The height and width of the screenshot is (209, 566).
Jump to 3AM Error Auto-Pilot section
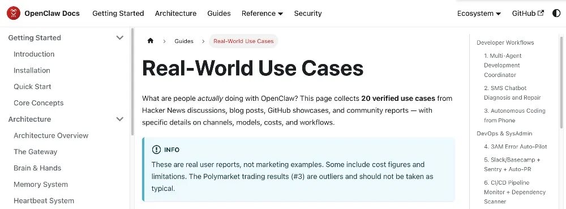pyautogui.click(x=515, y=147)
